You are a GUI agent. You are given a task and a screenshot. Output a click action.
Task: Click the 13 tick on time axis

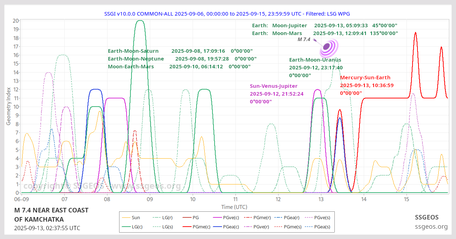click(321, 199)
